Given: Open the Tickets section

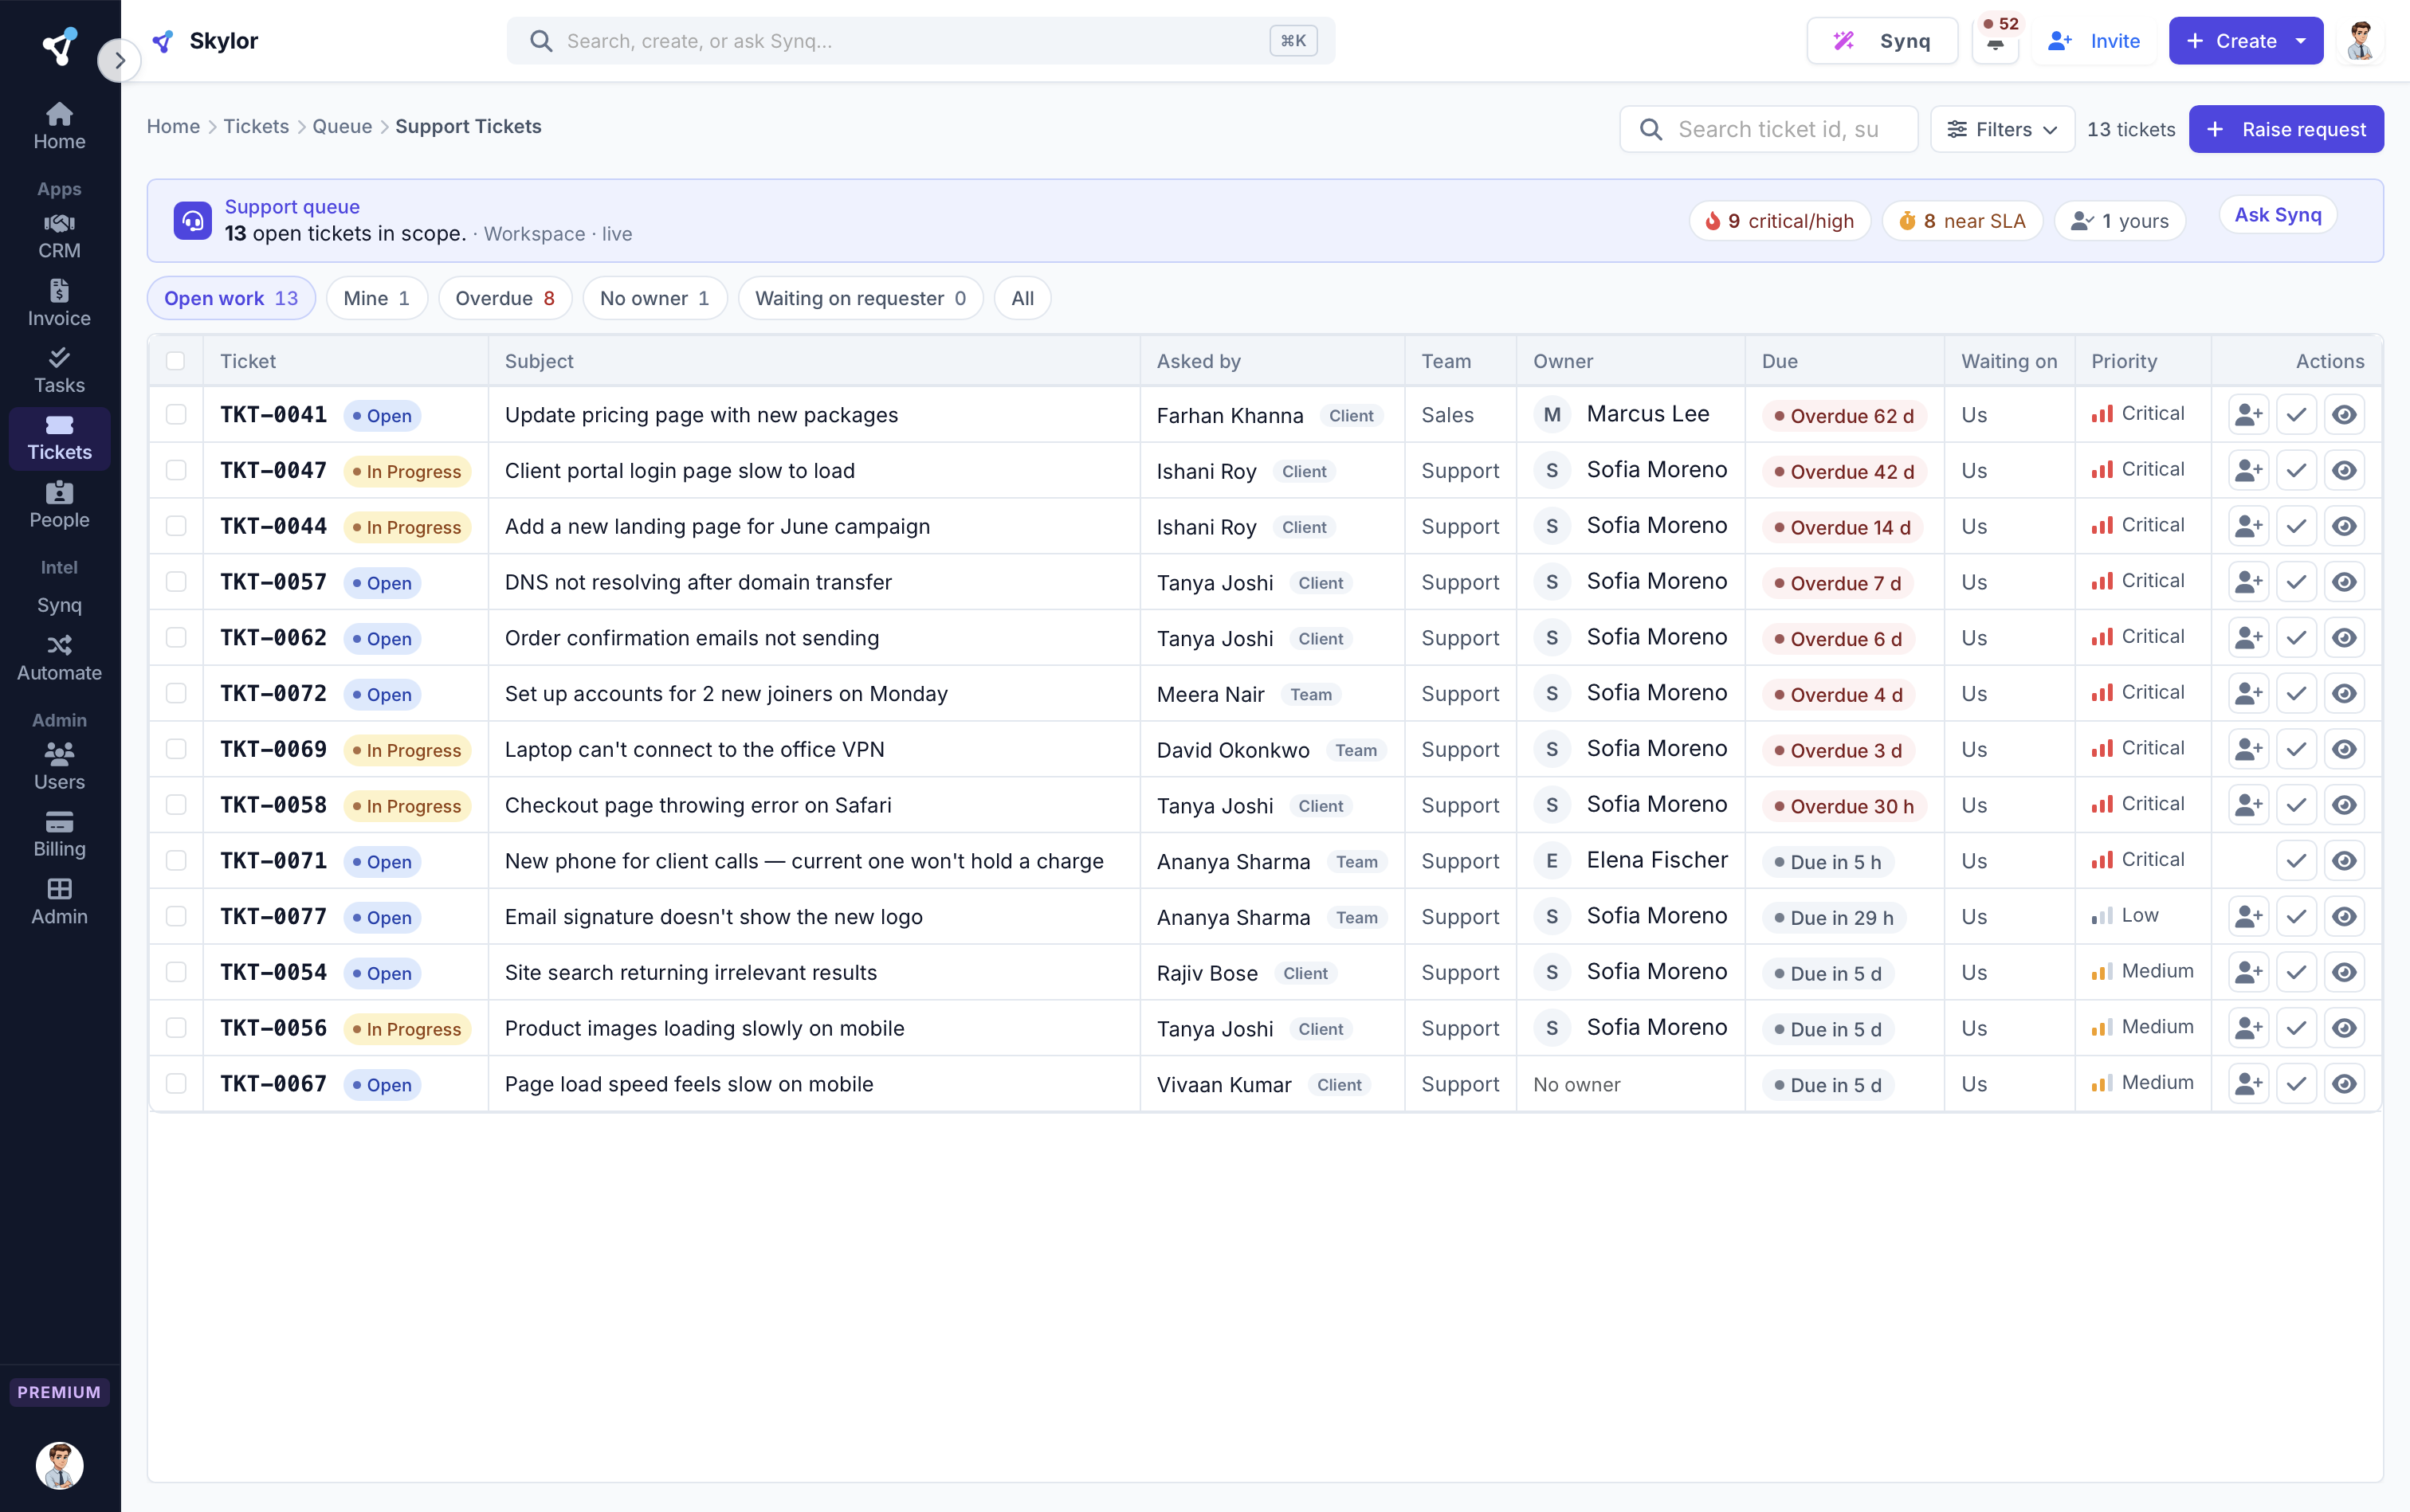Looking at the screenshot, I should 59,438.
